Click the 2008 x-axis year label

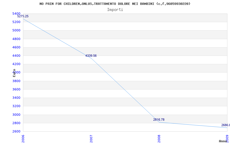pos(159,139)
